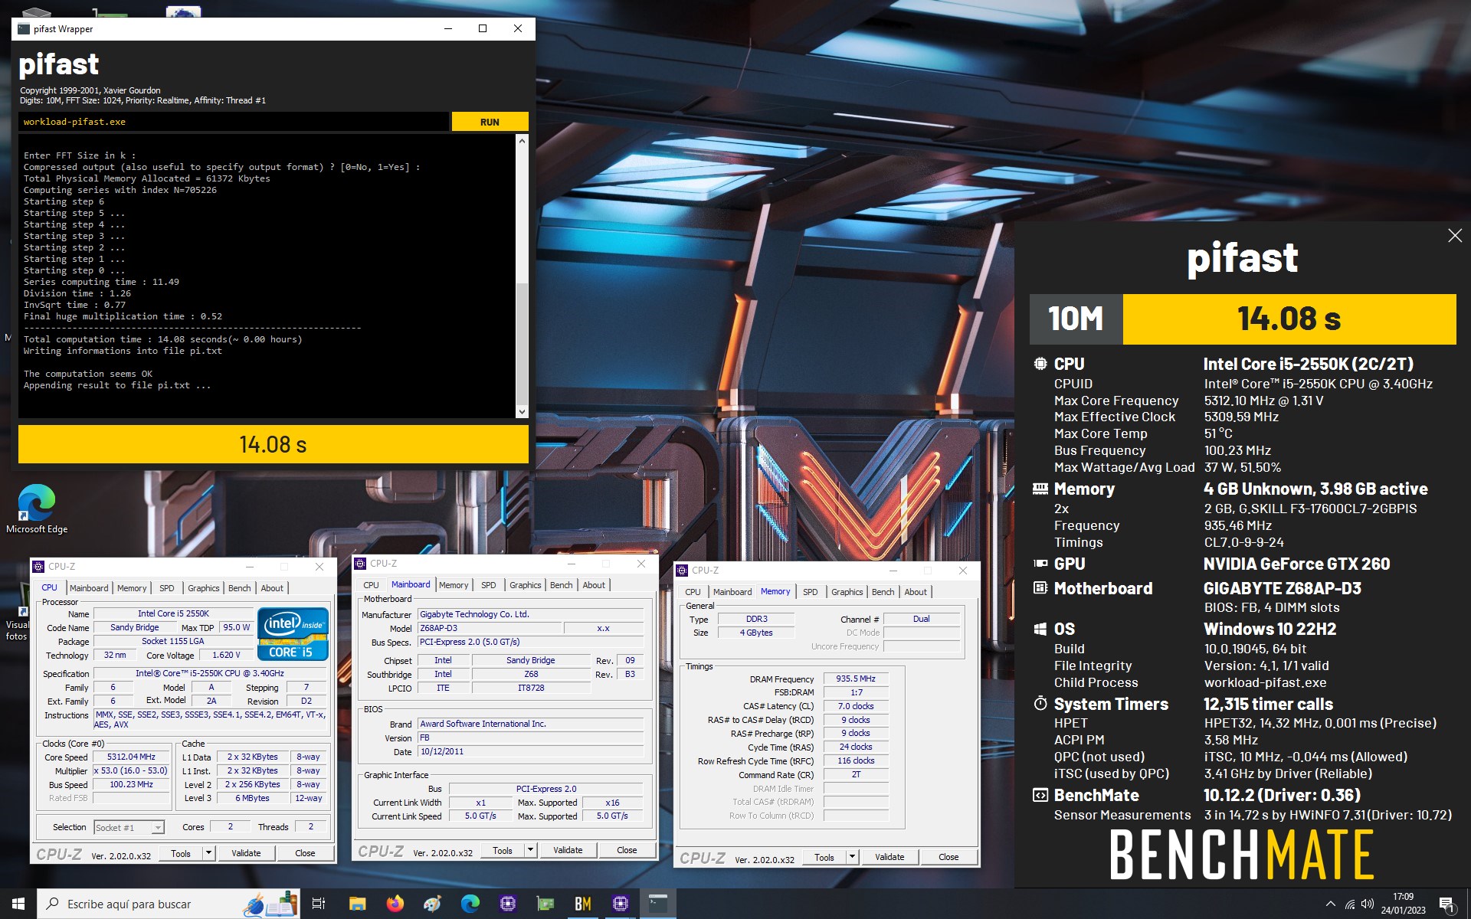1471x919 pixels.
Task: Click the Windows OS icon in the BenchMate panel
Action: pyautogui.click(x=1040, y=629)
